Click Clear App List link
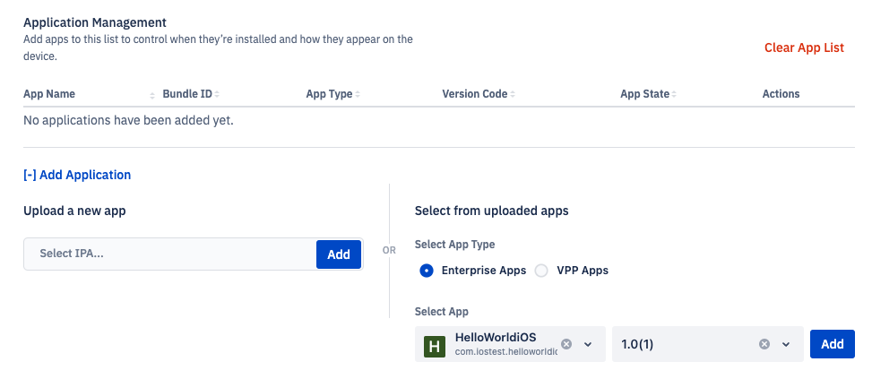This screenshot has width=872, height=379. (x=804, y=47)
